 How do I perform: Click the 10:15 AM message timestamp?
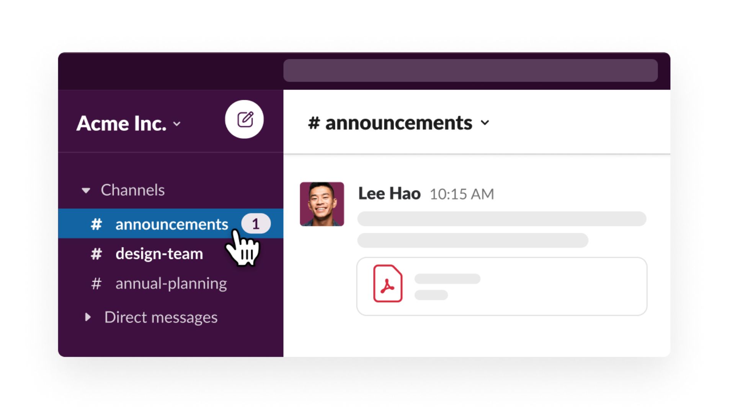pyautogui.click(x=462, y=194)
